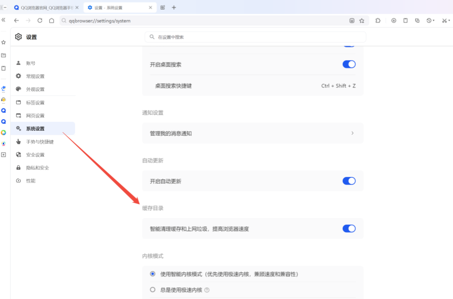This screenshot has height=299, width=453.
Task: Select the 使用智能内核模式 radio button
Action: [x=153, y=274]
